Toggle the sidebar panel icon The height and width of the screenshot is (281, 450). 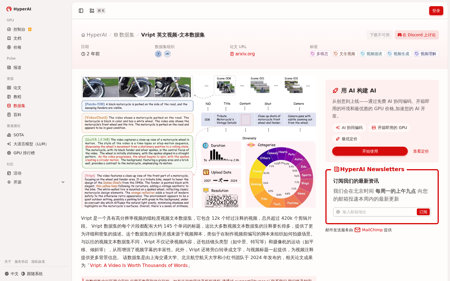81,11
